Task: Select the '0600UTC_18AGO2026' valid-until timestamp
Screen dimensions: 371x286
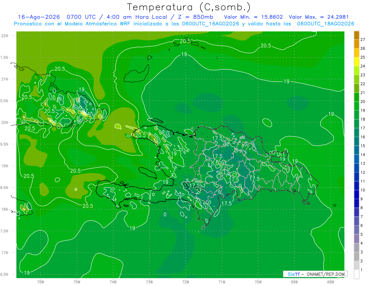Action: (x=325, y=24)
